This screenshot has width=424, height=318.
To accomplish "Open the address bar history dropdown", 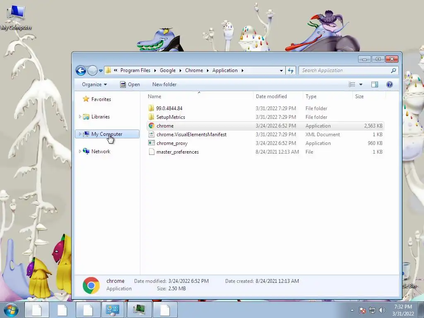I will click(281, 70).
